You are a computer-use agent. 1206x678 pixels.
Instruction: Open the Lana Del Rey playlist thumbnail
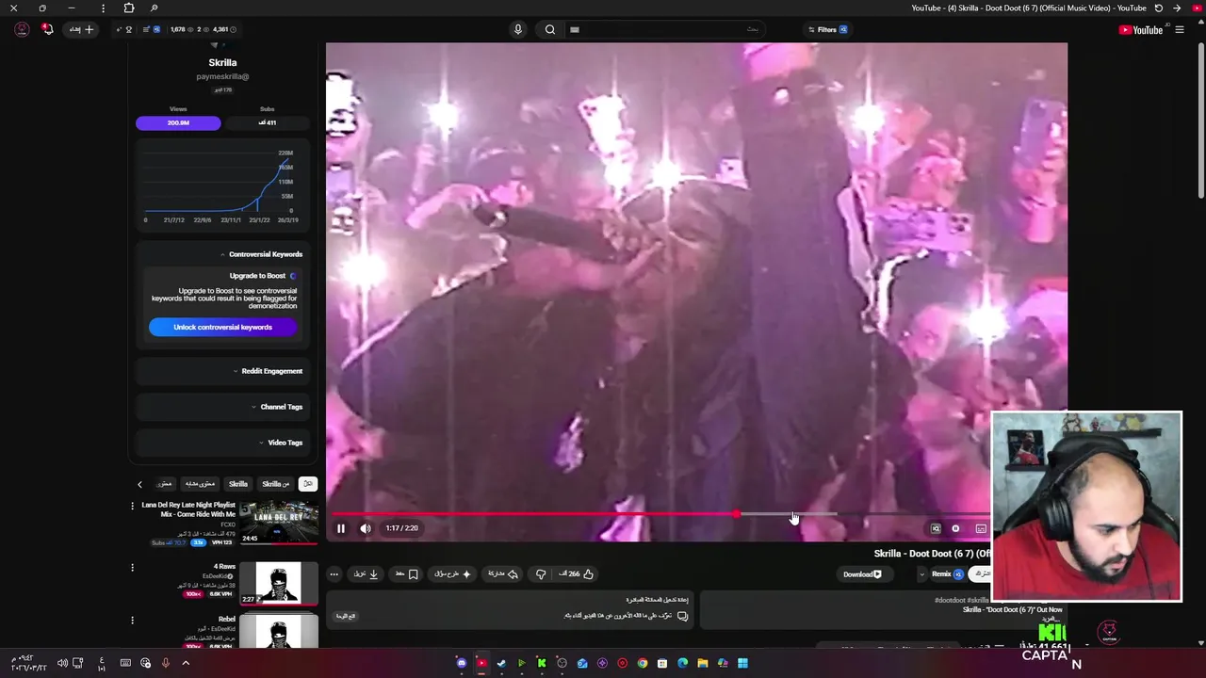pos(278,522)
